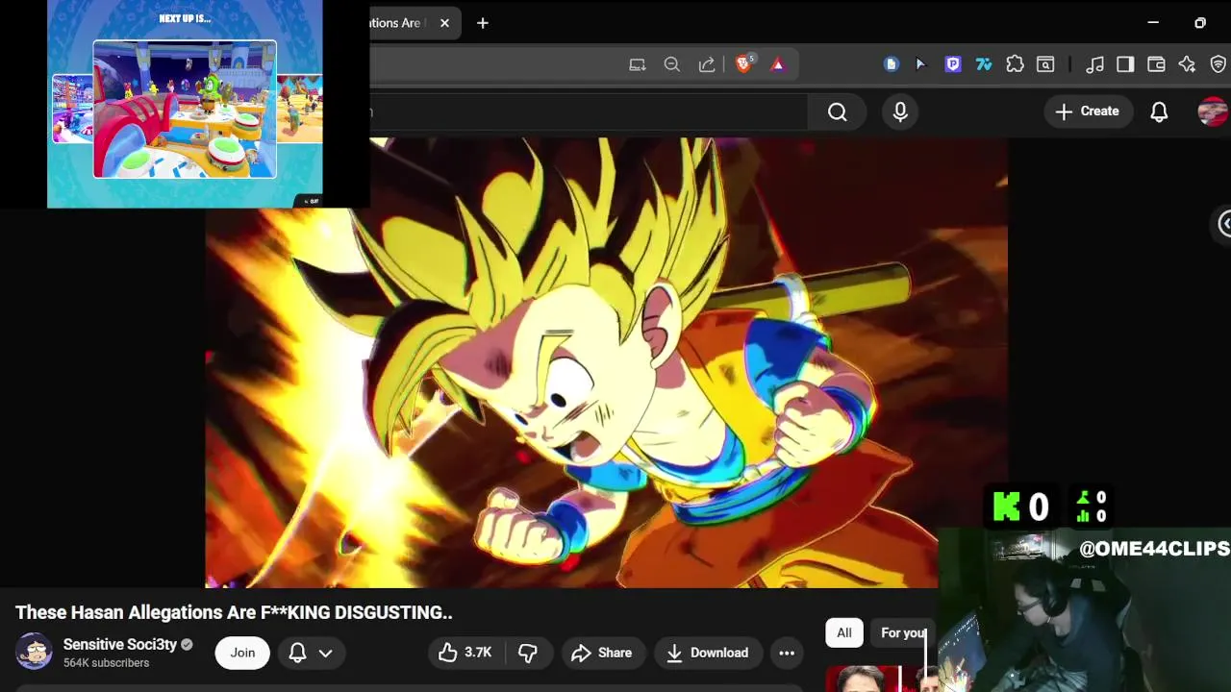Like the video with 3.7K likes

click(x=465, y=653)
